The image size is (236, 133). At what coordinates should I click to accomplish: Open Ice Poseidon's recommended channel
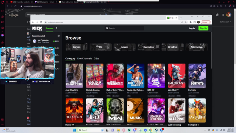46,41
